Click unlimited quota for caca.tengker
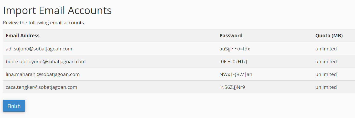Image resolution: width=355 pixels, height=118 pixels. pos(326,87)
